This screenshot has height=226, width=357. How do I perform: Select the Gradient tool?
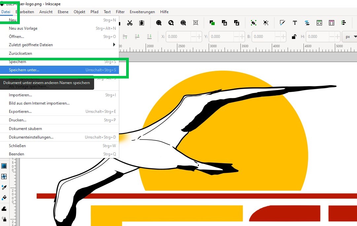[x=4, y=166]
